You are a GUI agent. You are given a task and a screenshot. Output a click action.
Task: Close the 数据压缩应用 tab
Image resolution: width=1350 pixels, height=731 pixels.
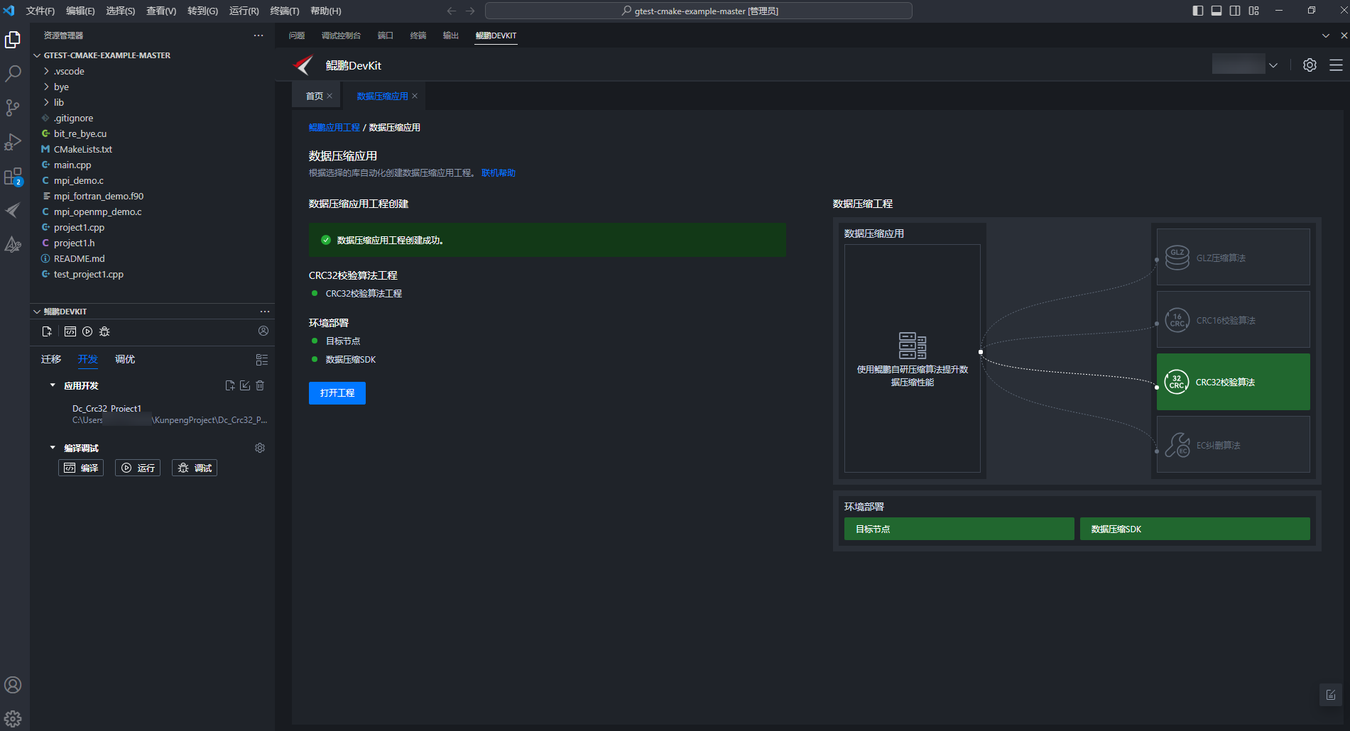415,96
